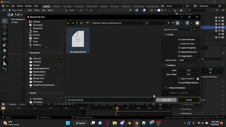Screen dimensions: 226x127
Task: Select Microphone.fbx.fbx file thumbnail
Action: tap(78, 41)
